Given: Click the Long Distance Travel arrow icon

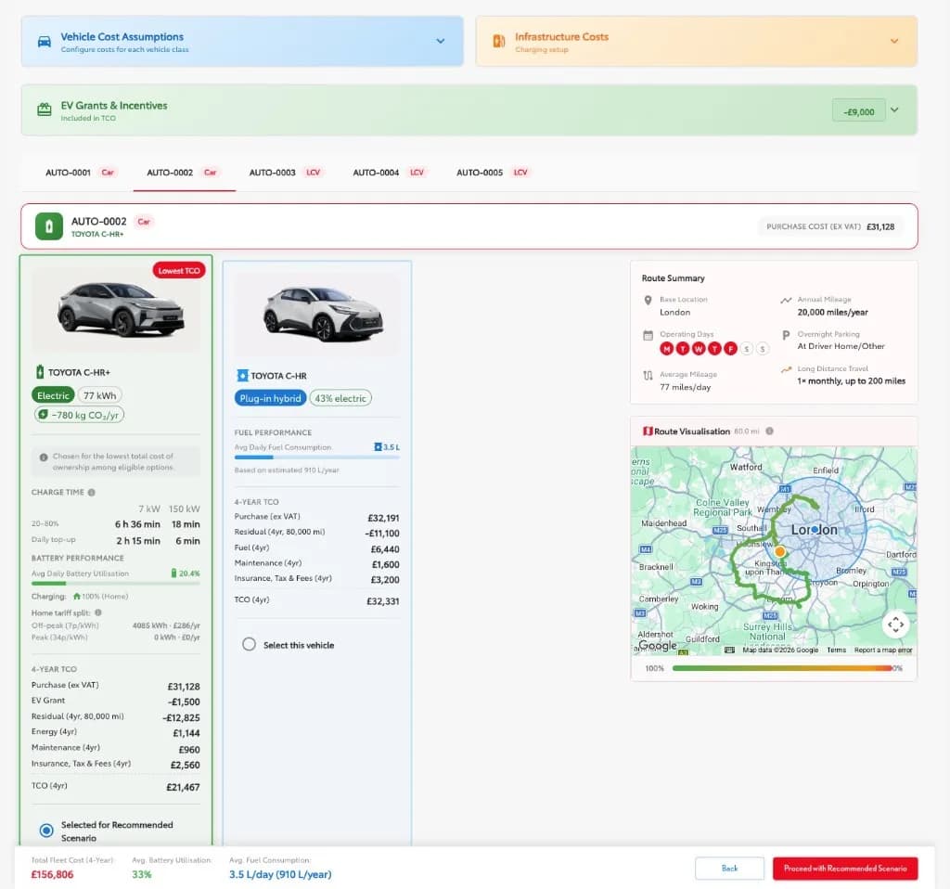Looking at the screenshot, I should coord(786,369).
